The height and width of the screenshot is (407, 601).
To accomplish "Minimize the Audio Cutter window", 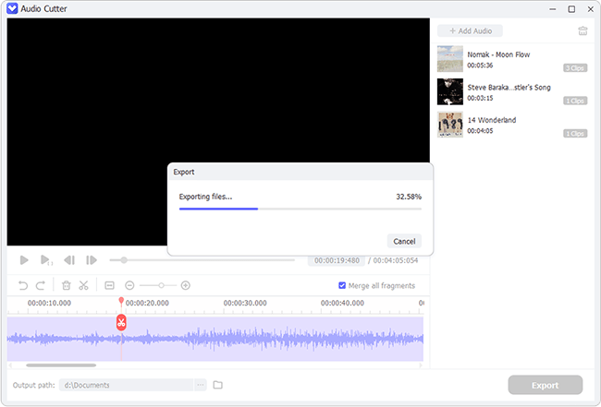I will click(552, 9).
